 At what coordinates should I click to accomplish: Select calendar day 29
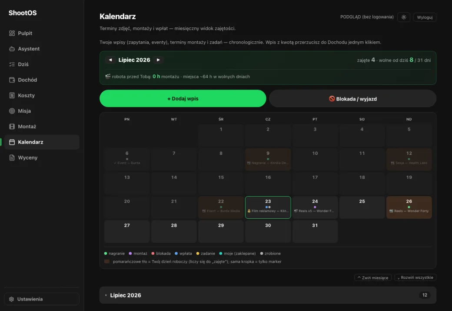[221, 231]
